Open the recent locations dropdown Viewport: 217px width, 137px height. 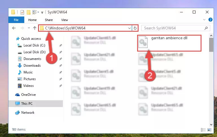point(29,28)
